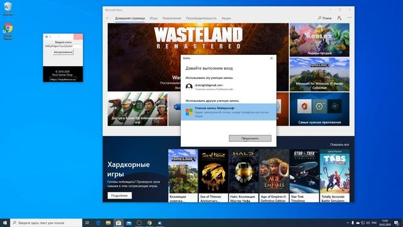Viewport: 403px width, 227px height.
Task: Open the shop URL link in key window
Action: (63, 79)
